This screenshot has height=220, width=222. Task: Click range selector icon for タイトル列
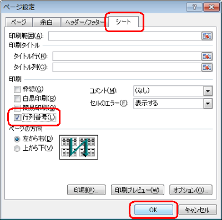point(206,68)
